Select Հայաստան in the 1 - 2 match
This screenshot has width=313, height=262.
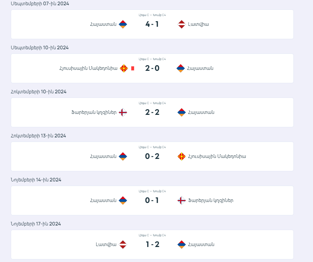pos(201,244)
